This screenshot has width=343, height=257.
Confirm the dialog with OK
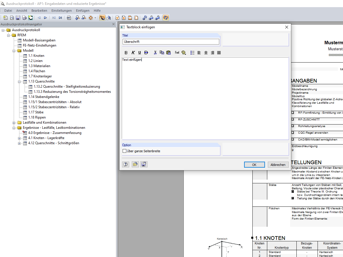[x=254, y=165]
